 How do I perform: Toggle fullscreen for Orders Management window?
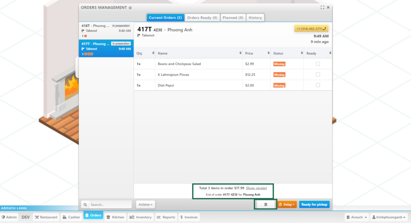point(322,7)
